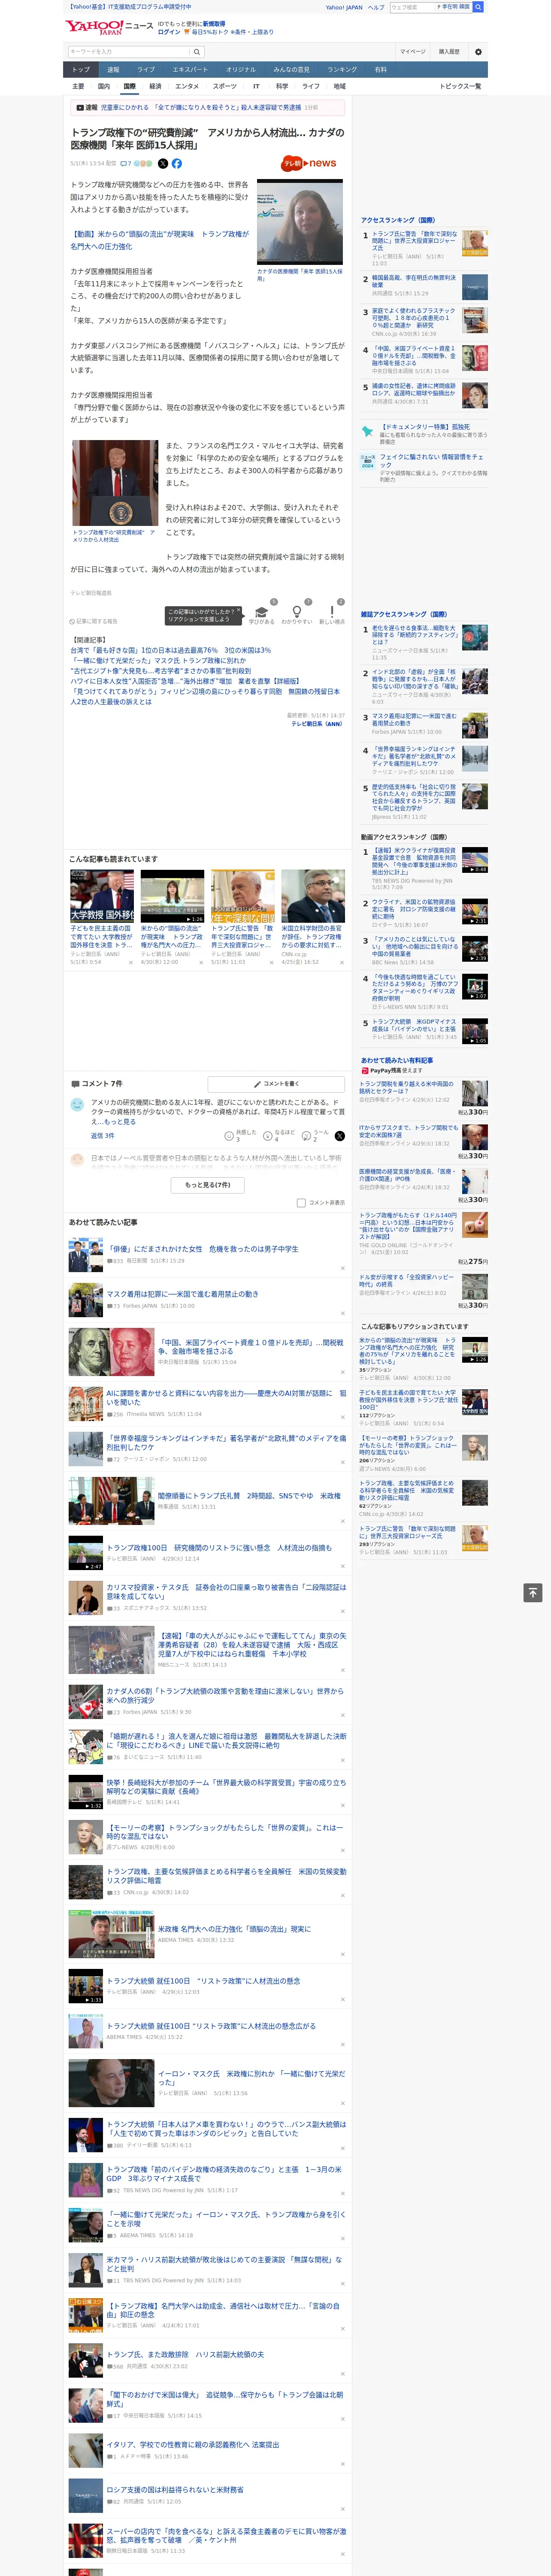Focus the ウェブ検索 input at top
551x2576 pixels.
(x=412, y=7)
